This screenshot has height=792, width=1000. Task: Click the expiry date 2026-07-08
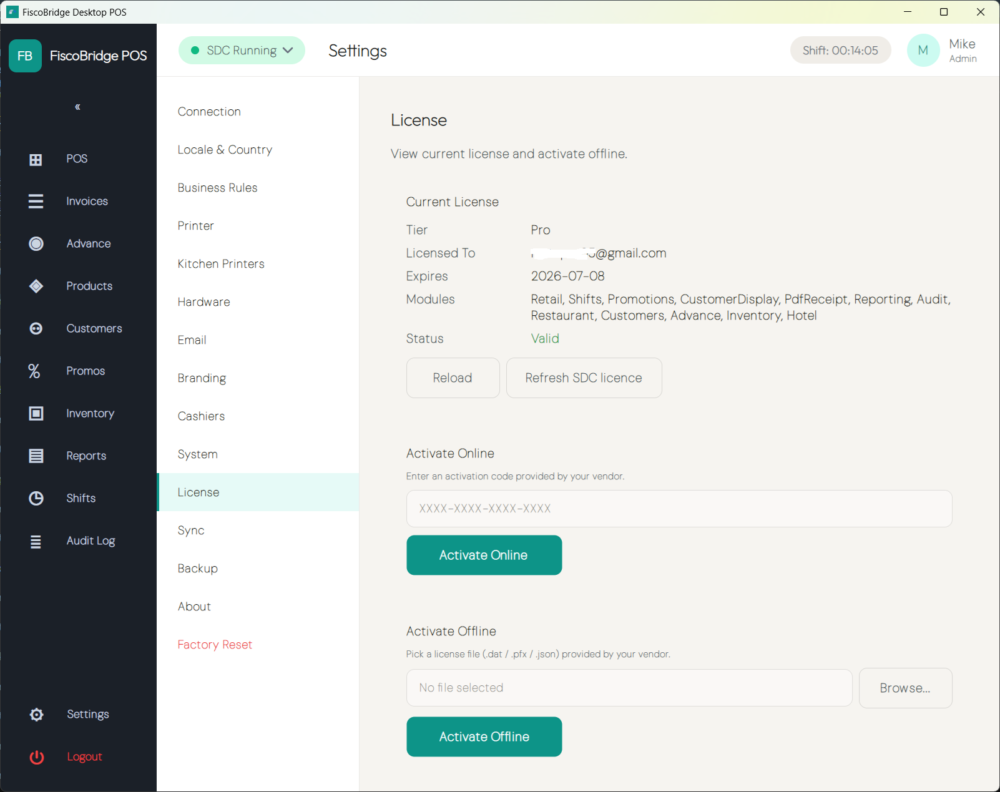567,276
